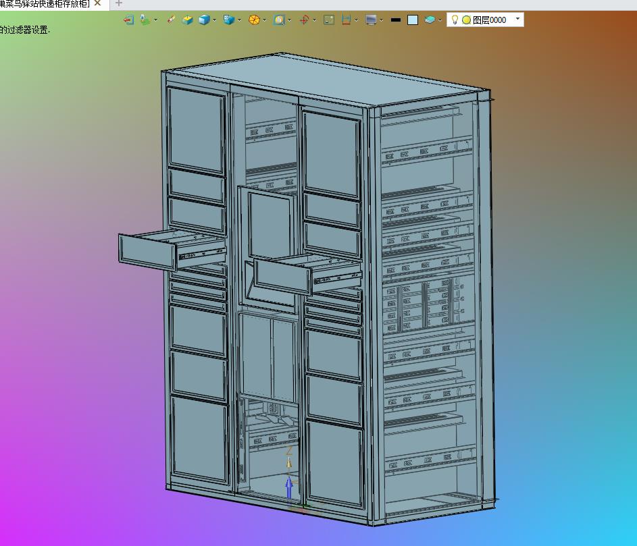The width and height of the screenshot is (637, 546).
Task: Open dropdown beside the section-frame icon
Action: (x=356, y=20)
